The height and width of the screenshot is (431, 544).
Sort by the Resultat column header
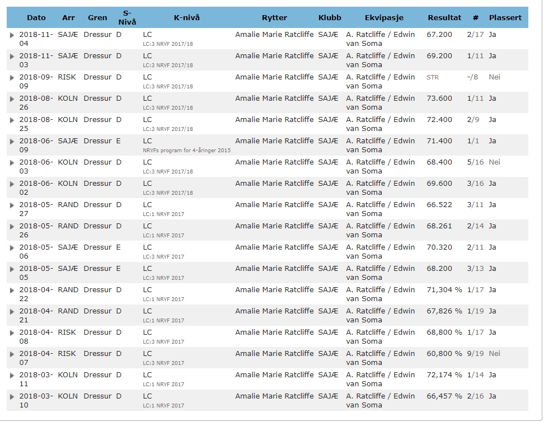point(444,18)
